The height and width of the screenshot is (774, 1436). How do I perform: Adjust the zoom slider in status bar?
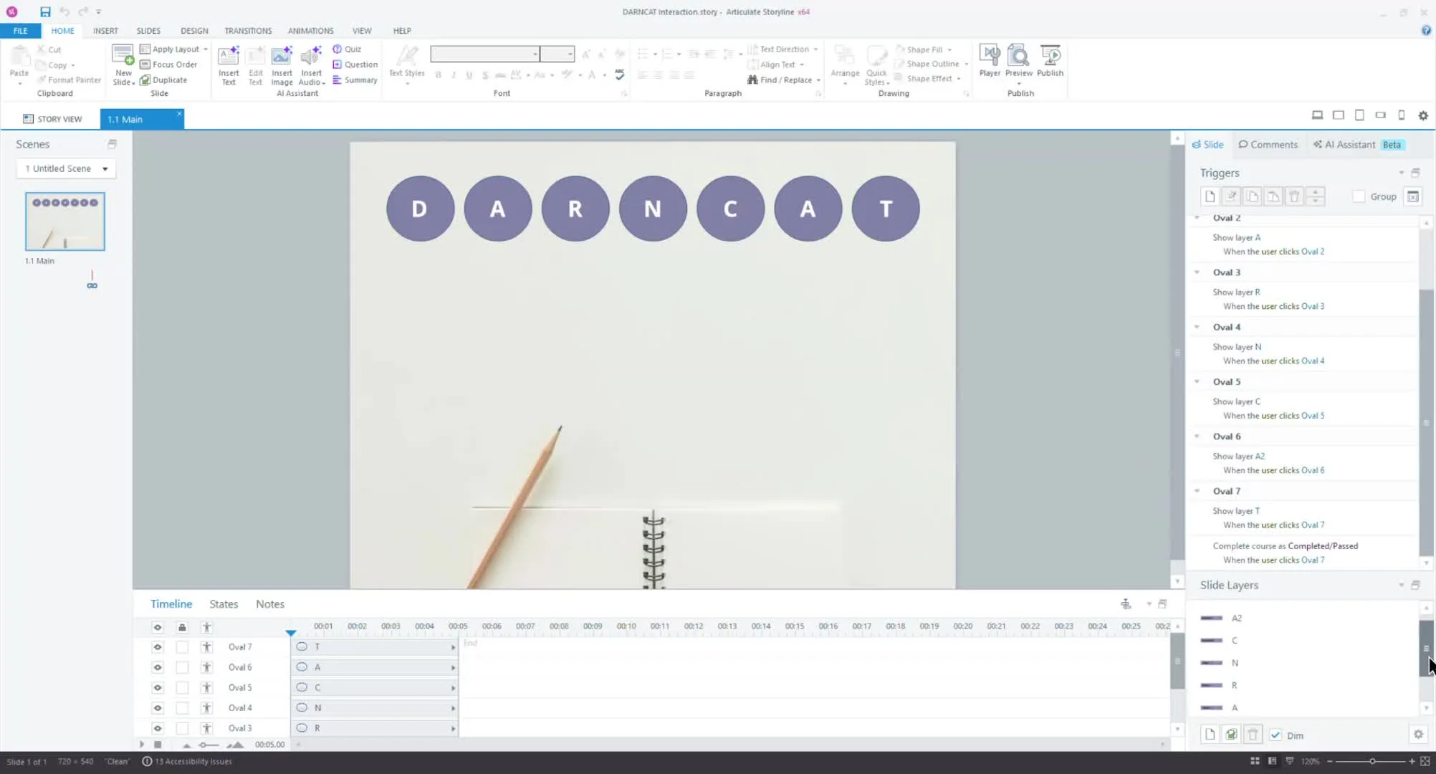point(1372,761)
